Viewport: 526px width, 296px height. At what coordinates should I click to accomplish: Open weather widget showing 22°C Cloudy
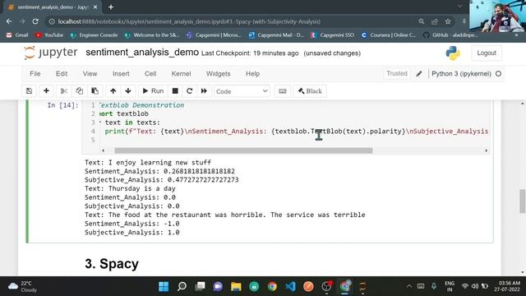tap(22, 286)
